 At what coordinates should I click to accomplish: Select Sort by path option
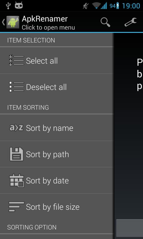[x=57, y=154]
